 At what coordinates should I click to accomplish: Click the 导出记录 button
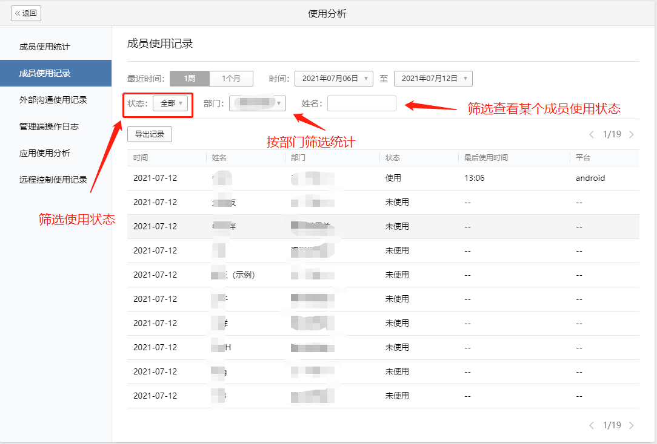[x=150, y=134]
